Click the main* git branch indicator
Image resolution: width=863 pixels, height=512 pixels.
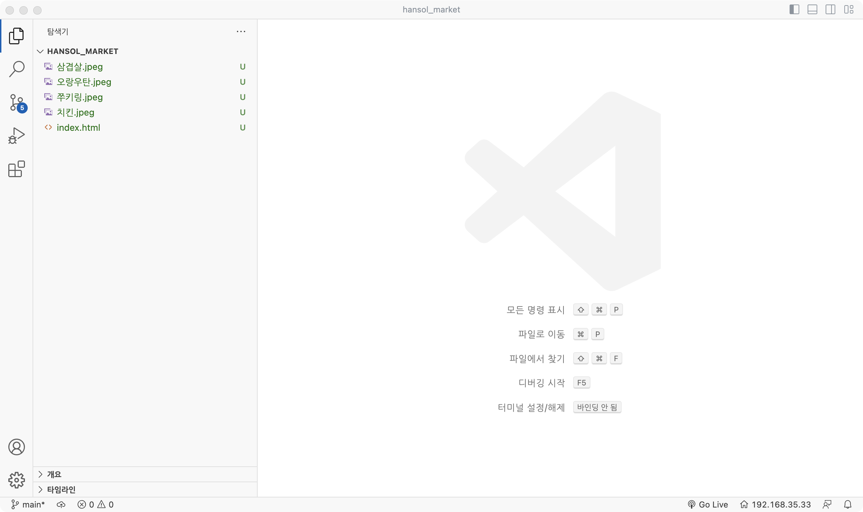point(28,504)
